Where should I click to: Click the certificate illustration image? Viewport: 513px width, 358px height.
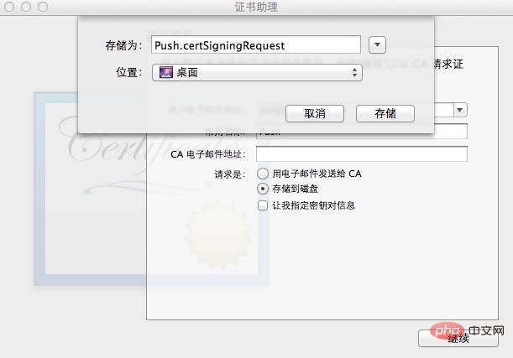151,189
